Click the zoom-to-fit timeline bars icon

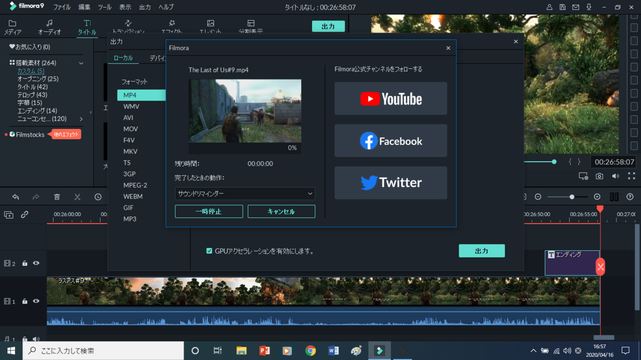[614, 197]
